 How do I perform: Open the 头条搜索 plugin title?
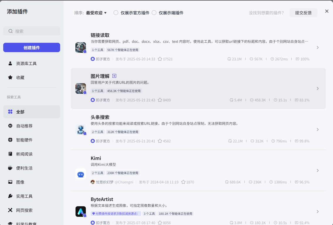tap(100, 117)
